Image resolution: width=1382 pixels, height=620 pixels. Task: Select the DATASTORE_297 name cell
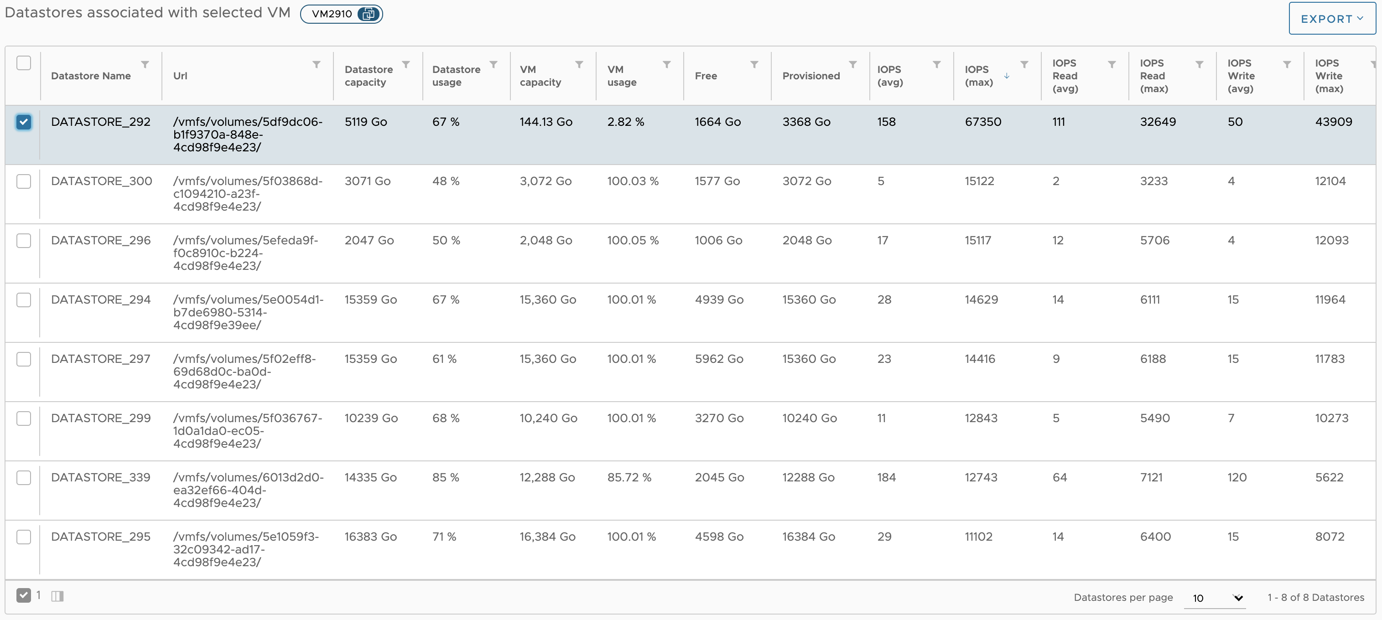[100, 359]
